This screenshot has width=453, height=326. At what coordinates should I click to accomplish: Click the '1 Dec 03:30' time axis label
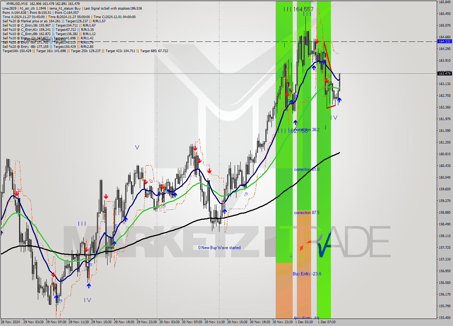point(304,322)
